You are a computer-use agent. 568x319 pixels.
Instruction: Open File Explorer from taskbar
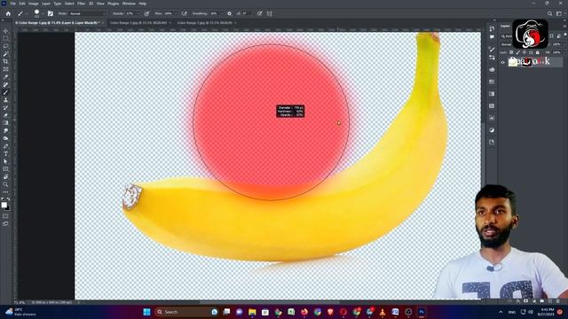tap(252, 312)
